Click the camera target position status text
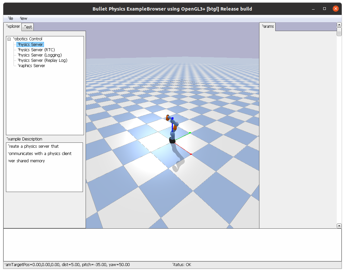345x272 pixels. pyautogui.click(x=67, y=264)
